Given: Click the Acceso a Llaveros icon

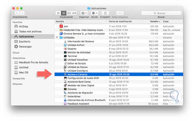Looking at the screenshot, I should tap(65, 75).
